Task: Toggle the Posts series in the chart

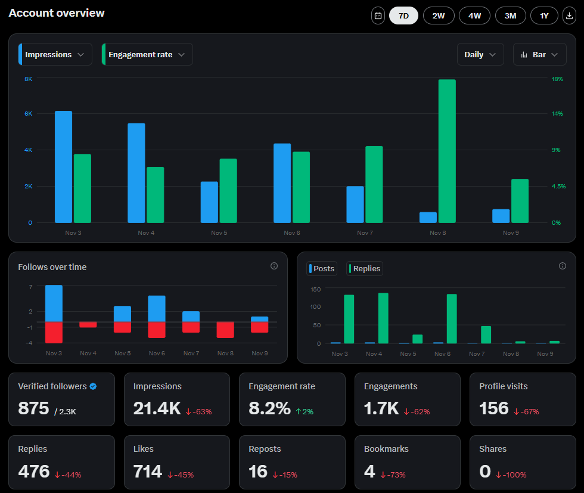Action: [322, 269]
